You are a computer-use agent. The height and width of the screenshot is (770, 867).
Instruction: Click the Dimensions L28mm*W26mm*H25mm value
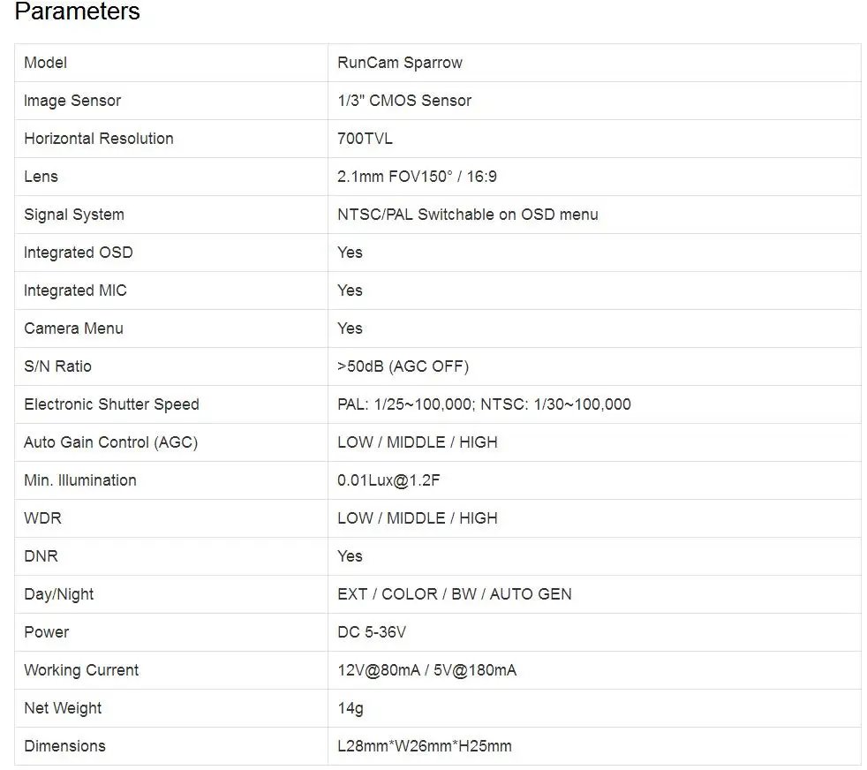coord(425,746)
